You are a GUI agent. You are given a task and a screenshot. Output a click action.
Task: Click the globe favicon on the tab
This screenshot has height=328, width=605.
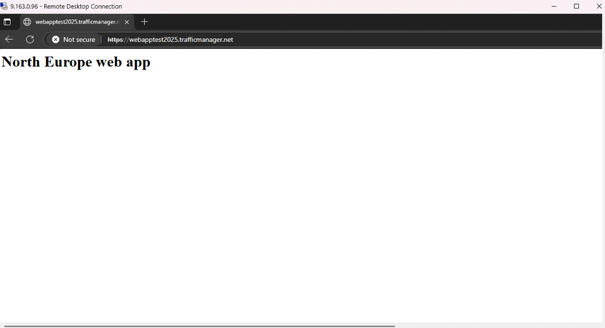[x=27, y=22]
